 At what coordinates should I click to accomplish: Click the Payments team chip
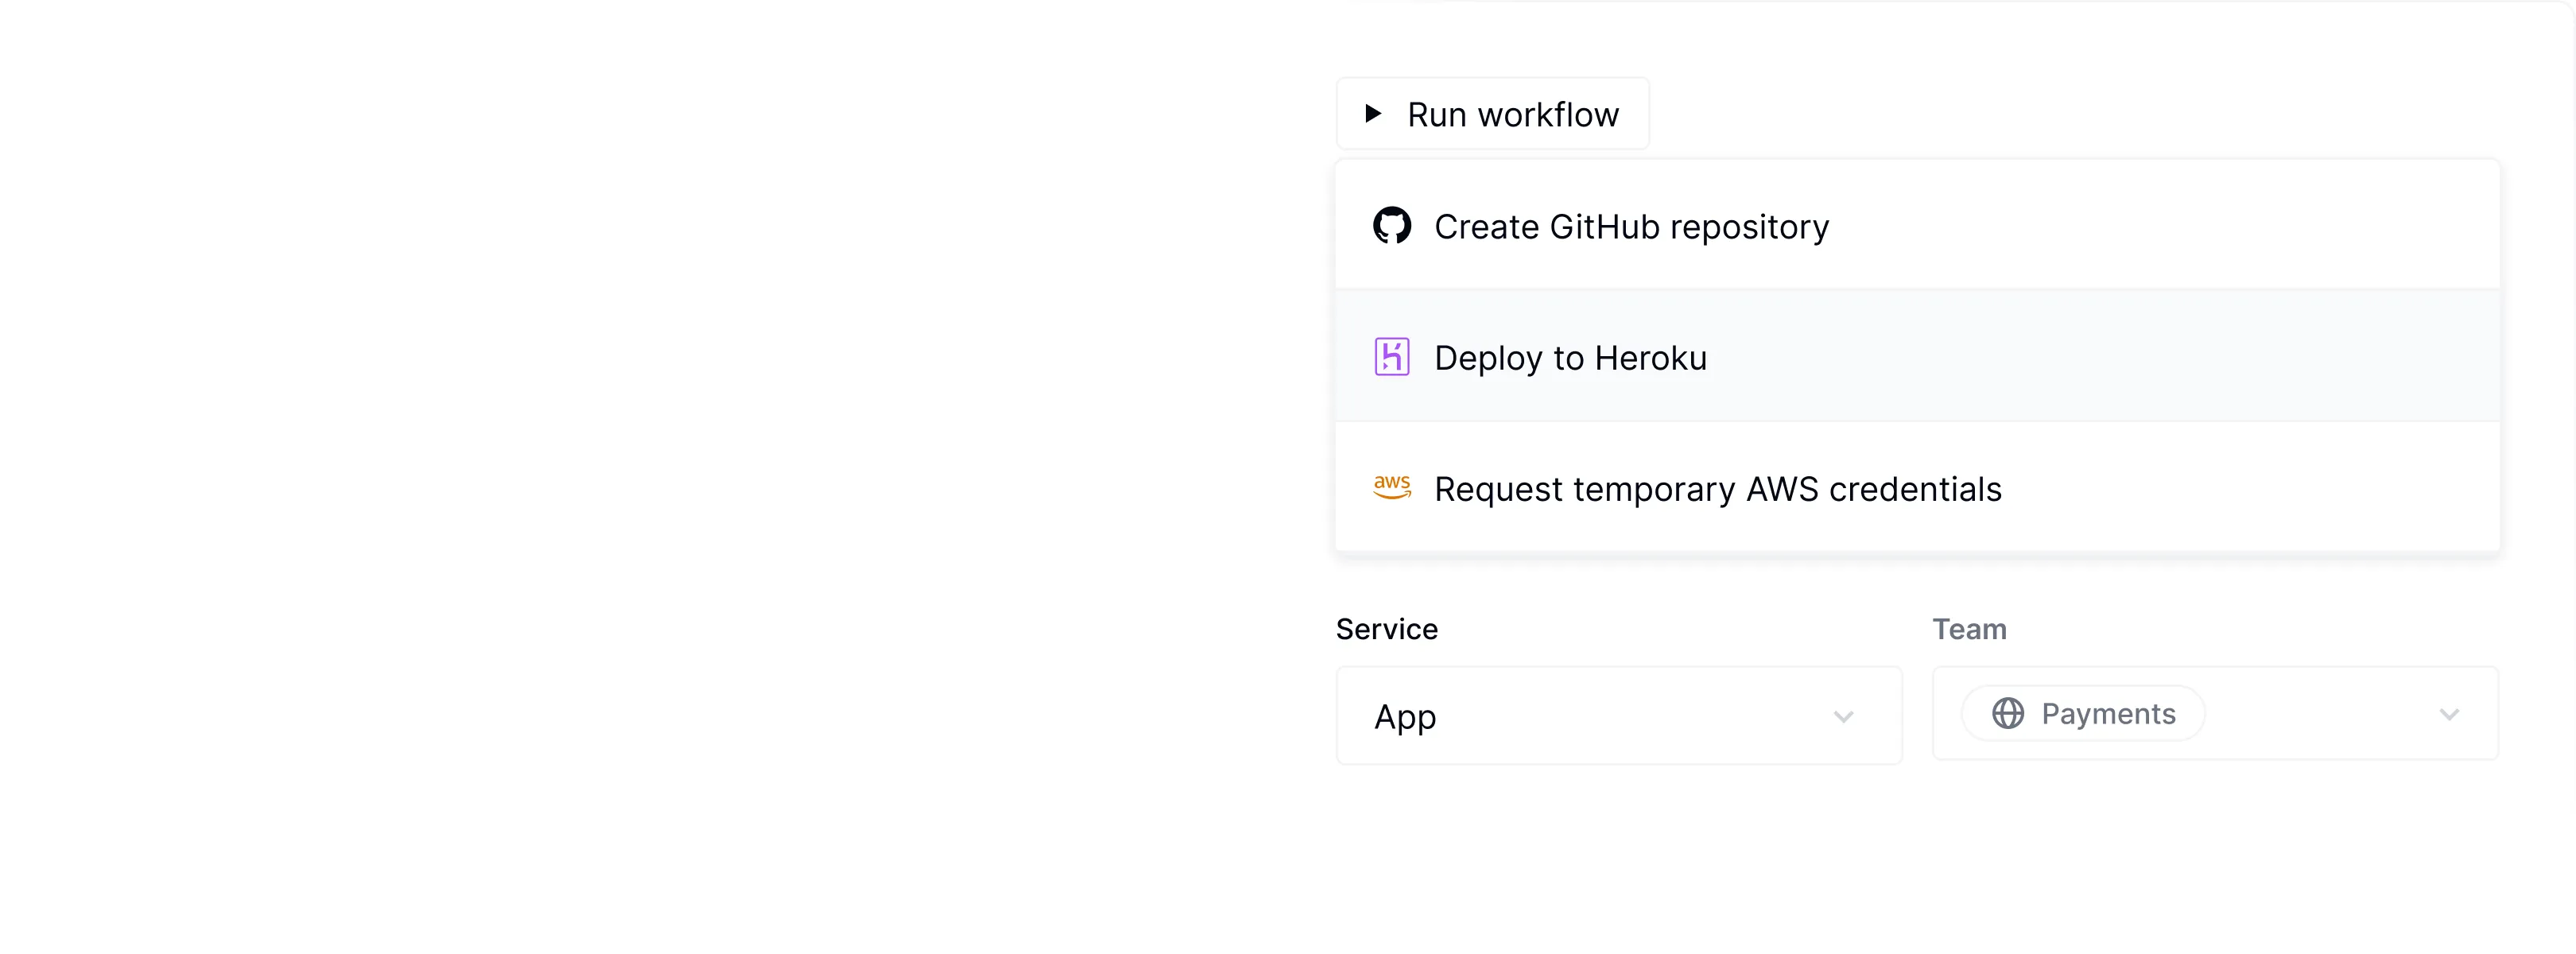click(x=2083, y=713)
